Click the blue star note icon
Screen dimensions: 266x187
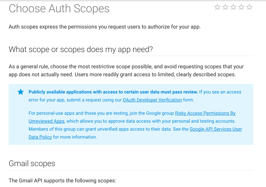[x=21, y=92]
